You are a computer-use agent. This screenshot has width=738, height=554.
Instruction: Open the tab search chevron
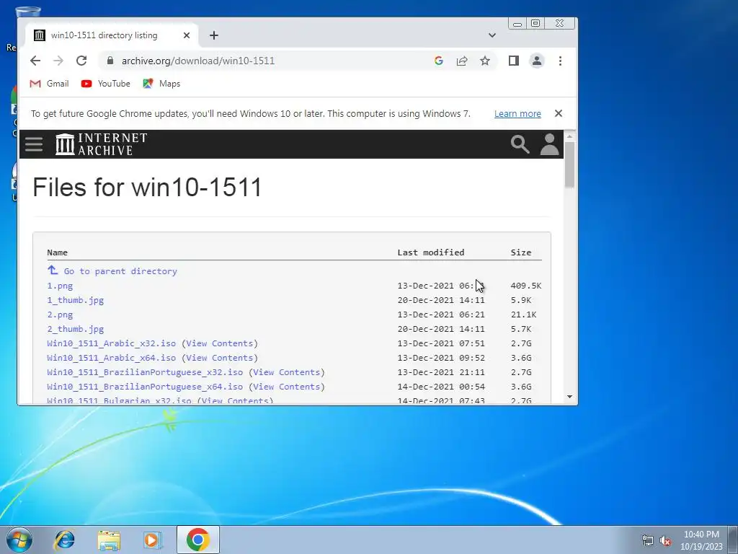(x=492, y=35)
